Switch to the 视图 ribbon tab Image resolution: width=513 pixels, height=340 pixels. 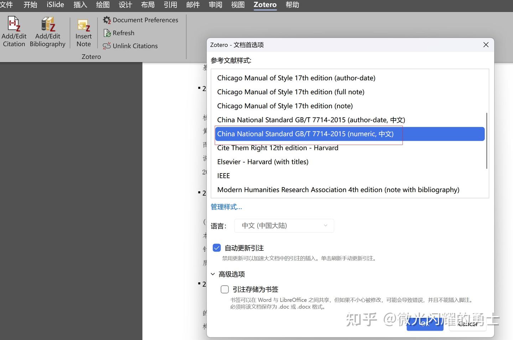[238, 5]
